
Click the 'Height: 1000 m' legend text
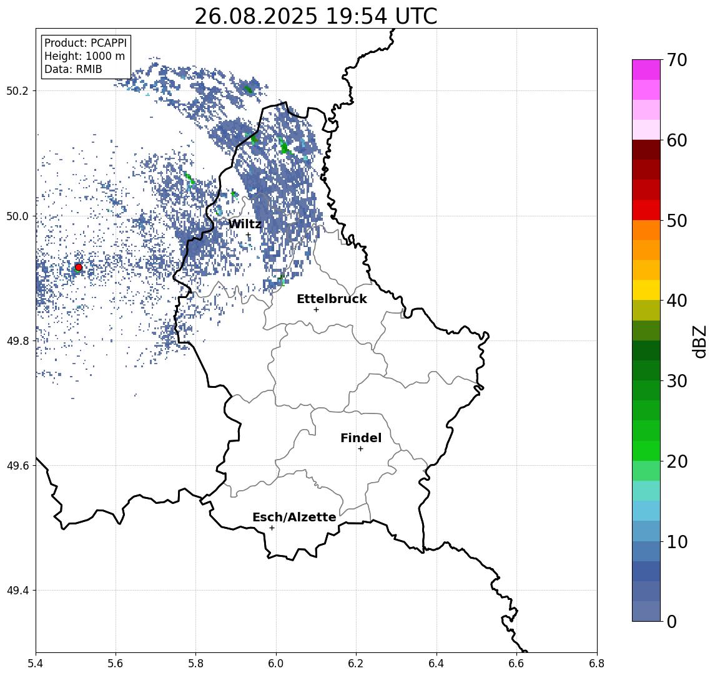point(84,57)
